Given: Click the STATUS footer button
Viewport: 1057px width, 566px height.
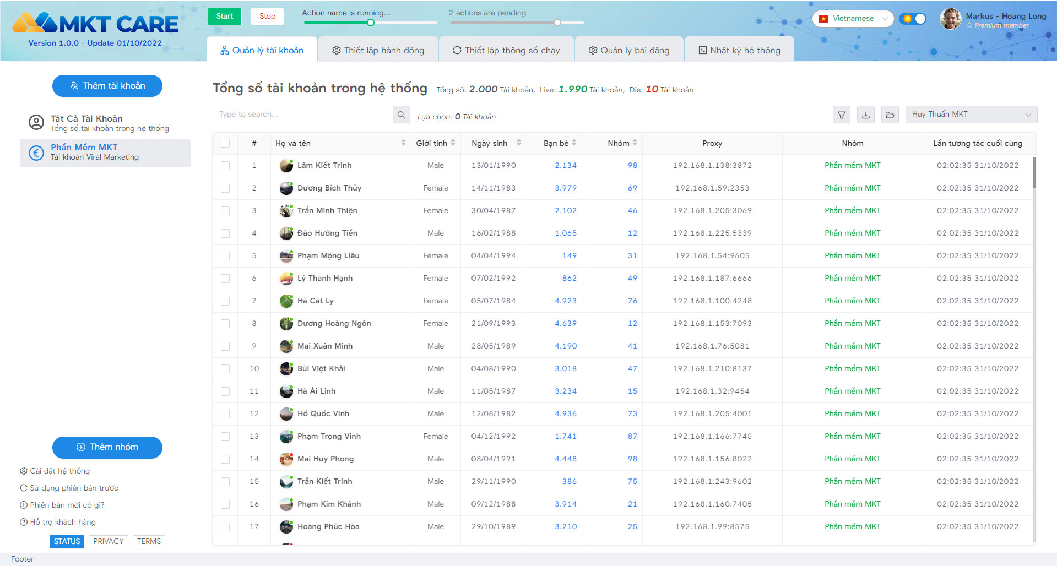Looking at the screenshot, I should (x=67, y=542).
